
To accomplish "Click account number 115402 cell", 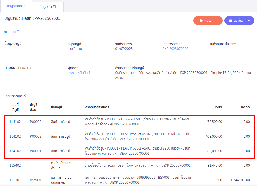I will tap(15, 165).
